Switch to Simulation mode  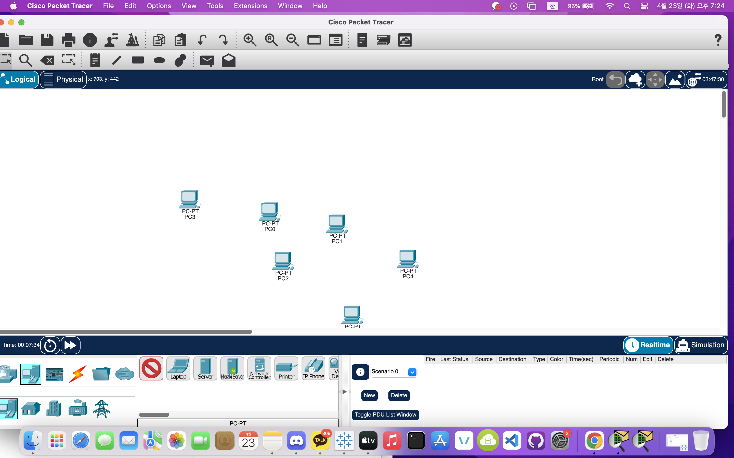[x=701, y=345]
